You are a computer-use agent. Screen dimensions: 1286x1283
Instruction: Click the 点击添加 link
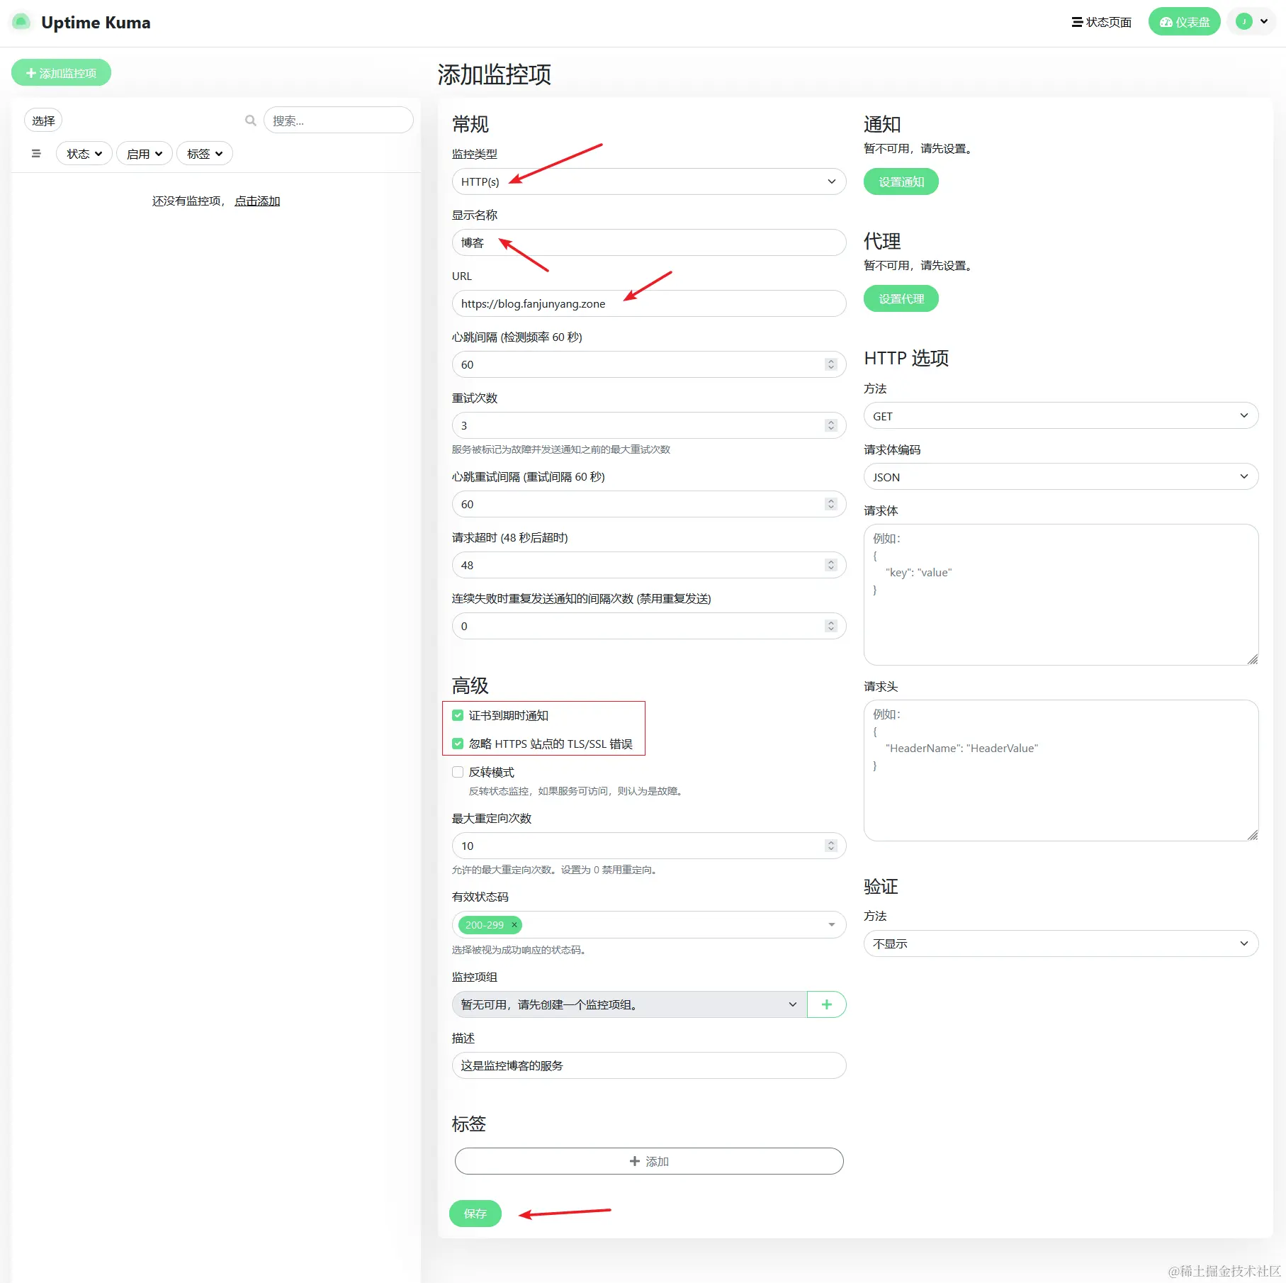click(257, 201)
